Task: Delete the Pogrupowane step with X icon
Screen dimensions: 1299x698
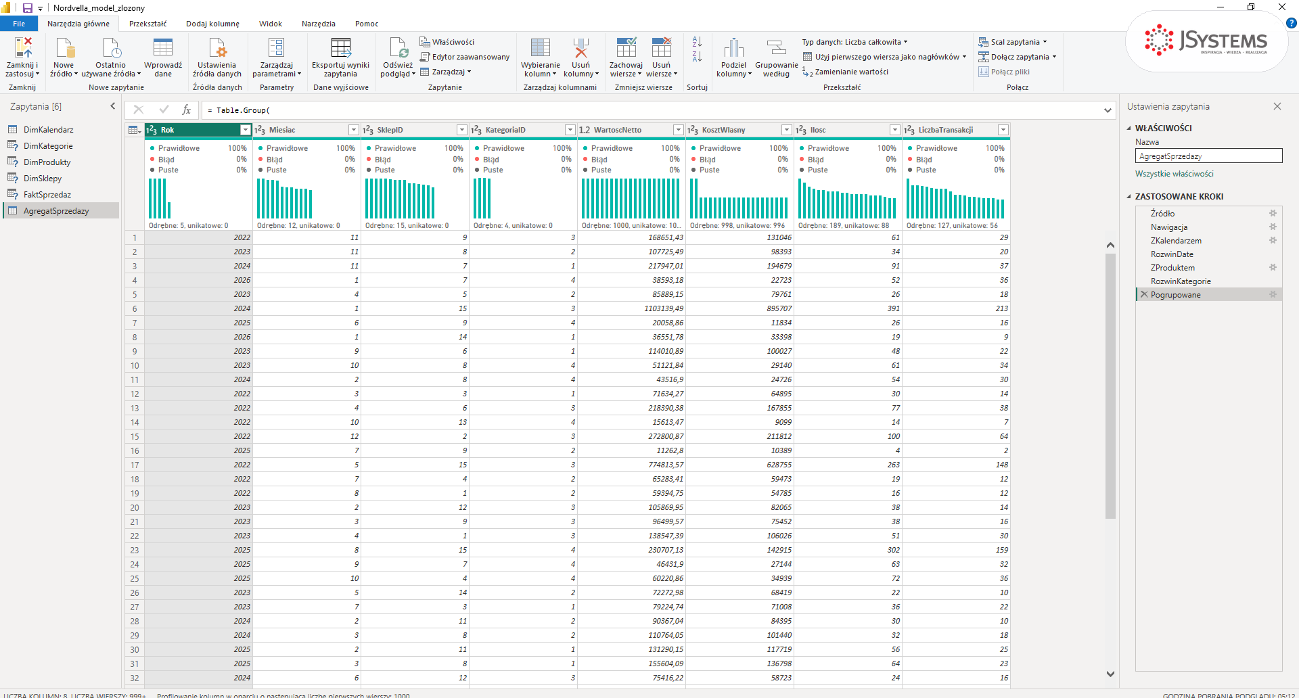Action: click(x=1144, y=294)
